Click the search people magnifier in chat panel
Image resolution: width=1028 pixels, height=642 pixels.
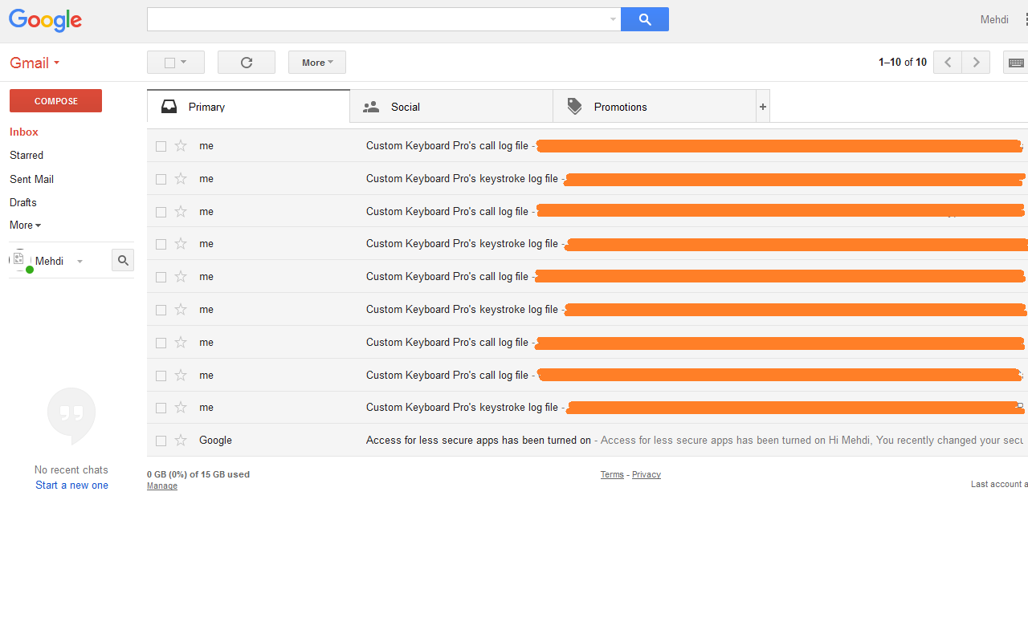point(123,260)
